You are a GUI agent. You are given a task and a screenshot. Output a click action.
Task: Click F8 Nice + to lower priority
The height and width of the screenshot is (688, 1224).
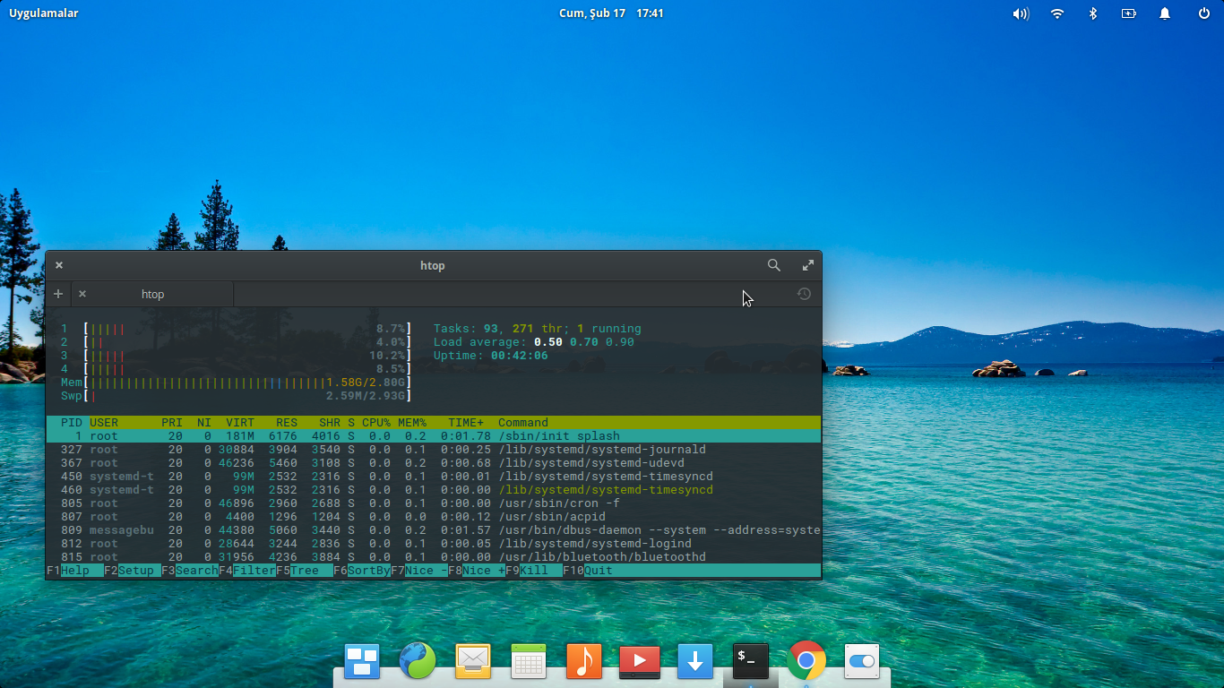[477, 571]
